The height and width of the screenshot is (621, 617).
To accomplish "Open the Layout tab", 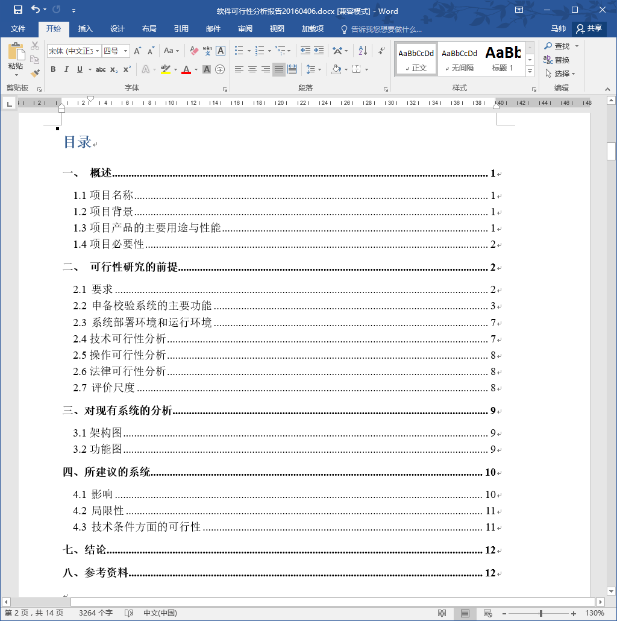I will (149, 29).
